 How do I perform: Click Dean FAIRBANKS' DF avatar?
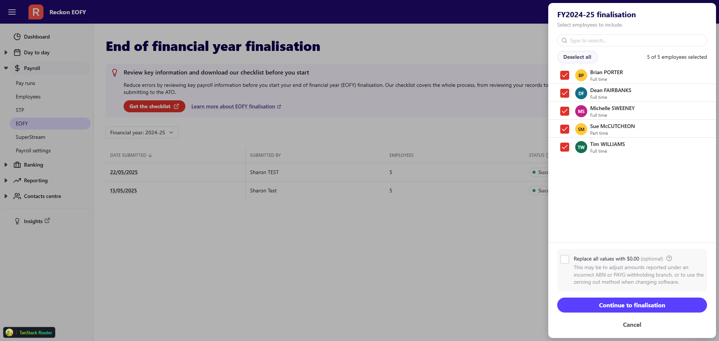(x=581, y=93)
